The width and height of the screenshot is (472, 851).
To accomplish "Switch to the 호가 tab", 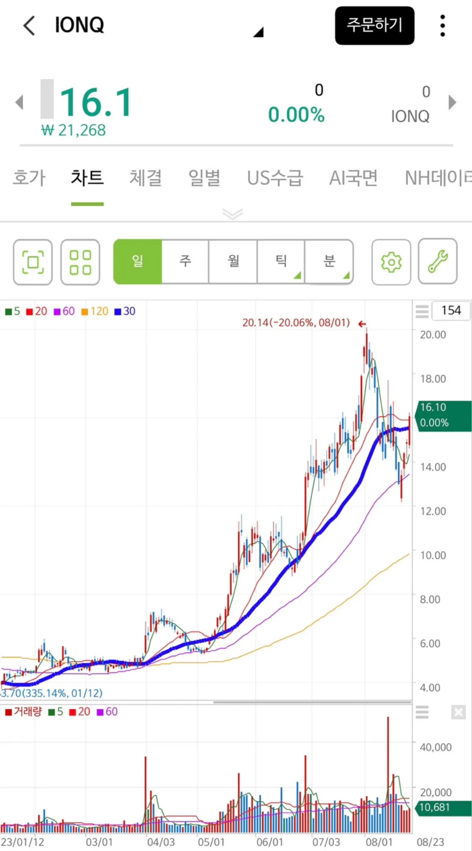I will click(x=29, y=177).
